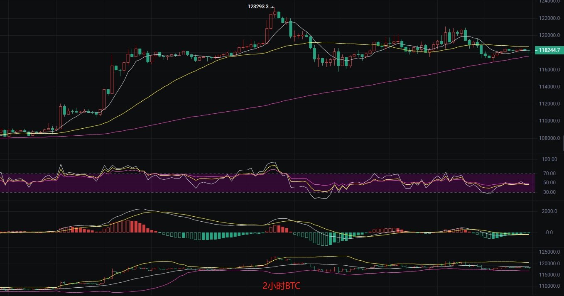Click the red 2小时BTC chart label
564x296 pixels.
click(281, 286)
